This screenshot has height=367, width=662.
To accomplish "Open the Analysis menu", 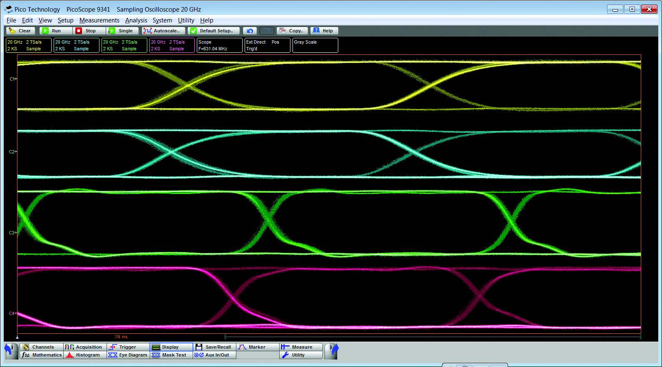I will (136, 20).
